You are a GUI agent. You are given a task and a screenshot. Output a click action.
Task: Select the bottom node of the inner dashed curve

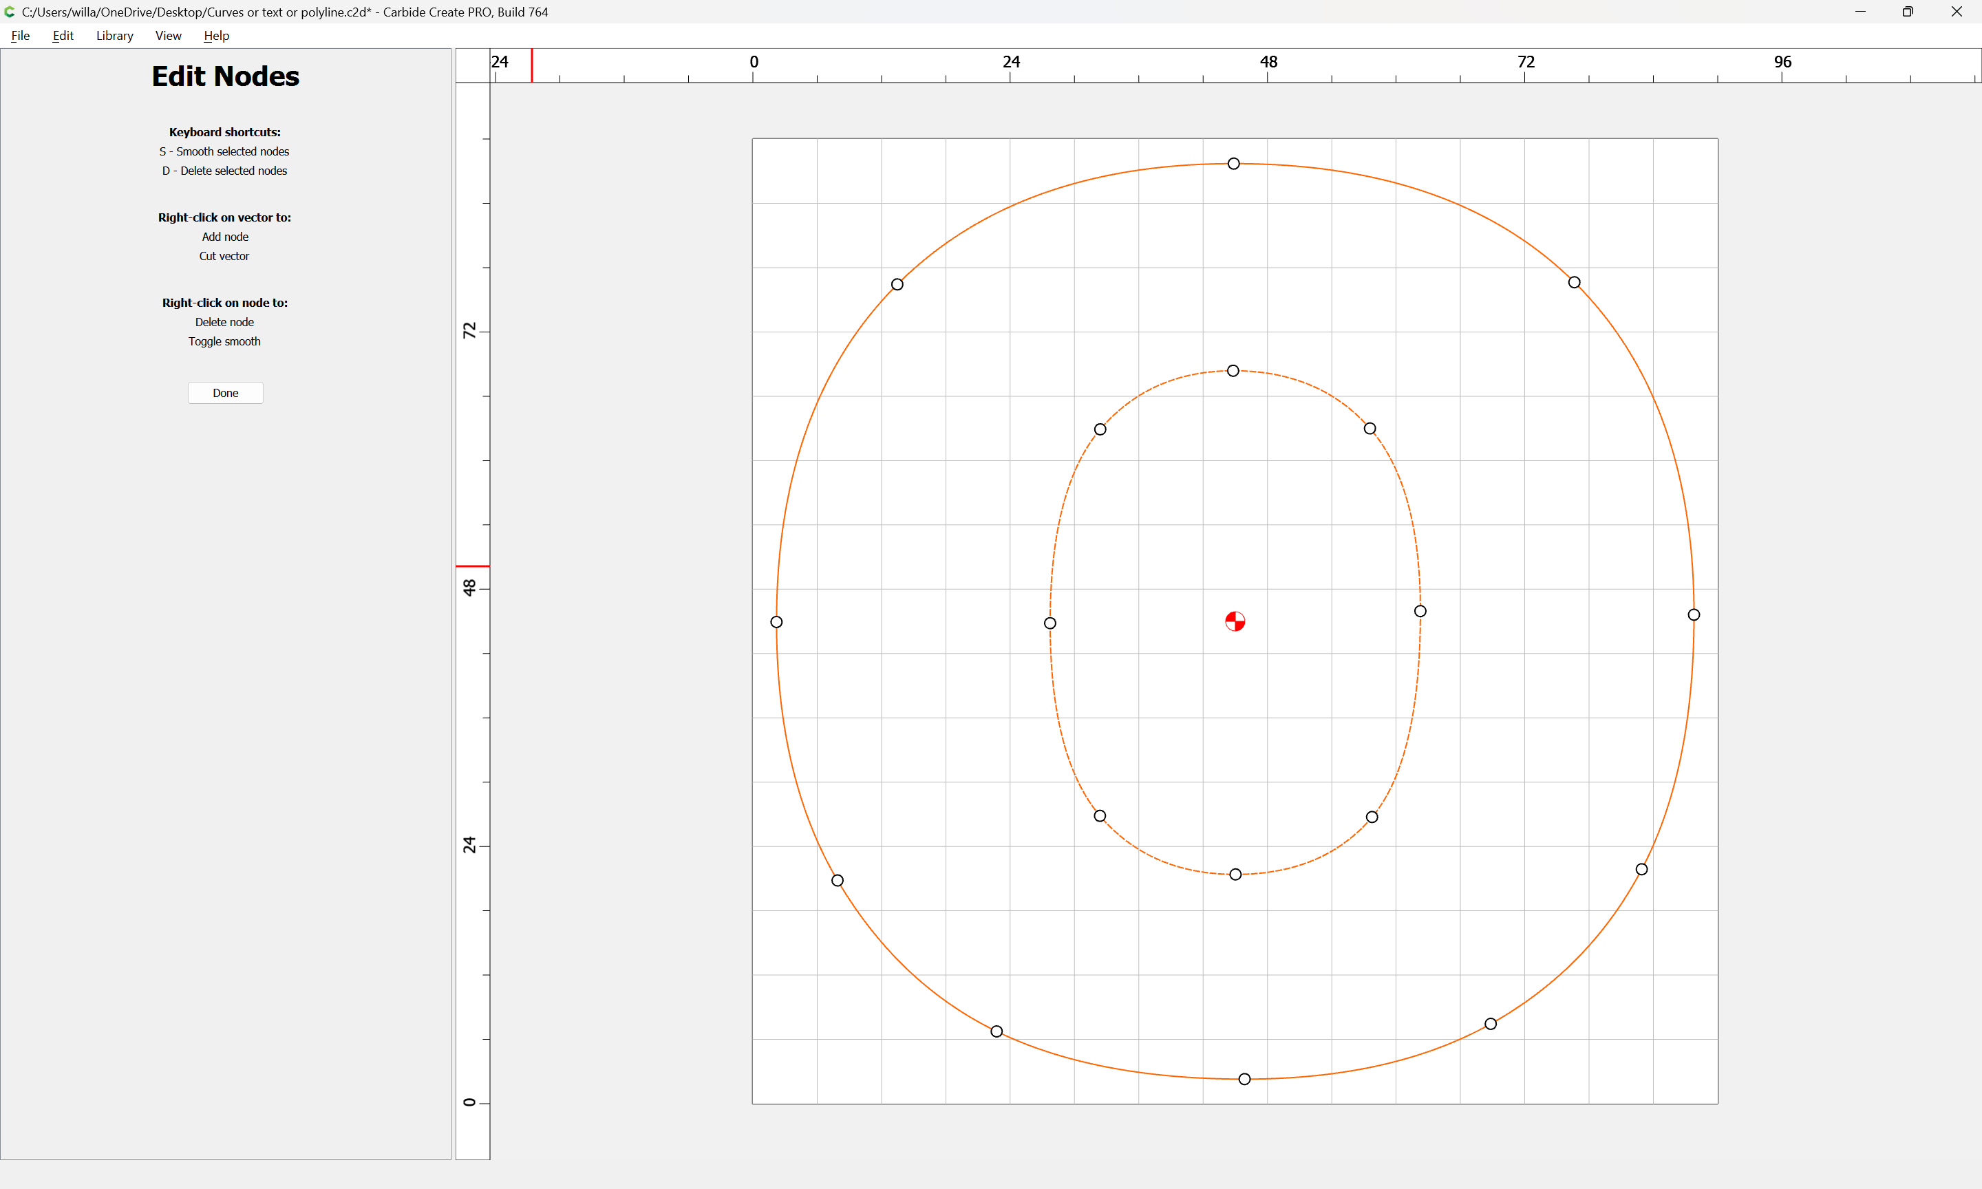click(x=1235, y=874)
